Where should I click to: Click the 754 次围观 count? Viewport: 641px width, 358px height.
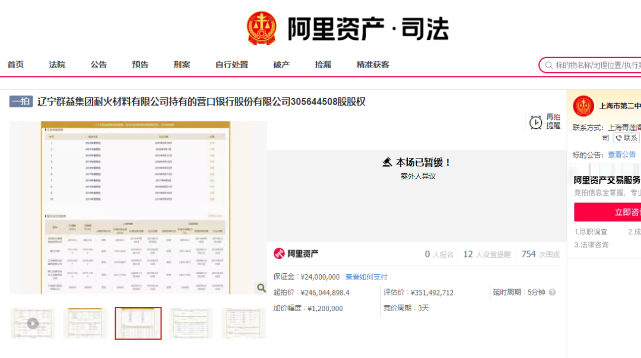[541, 255]
